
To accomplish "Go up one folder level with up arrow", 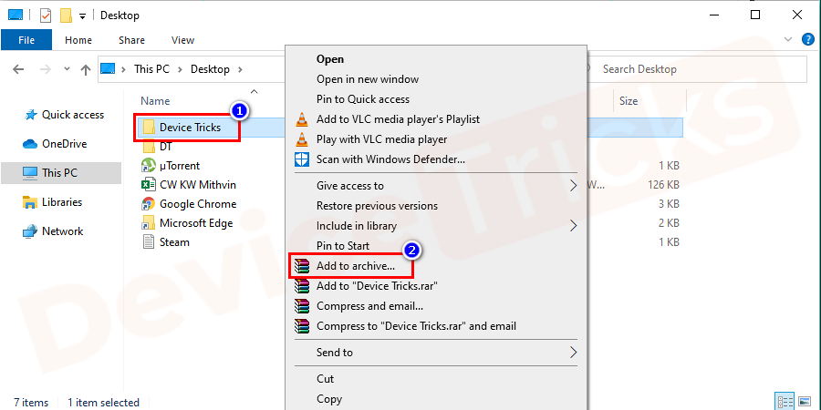I will [x=86, y=69].
